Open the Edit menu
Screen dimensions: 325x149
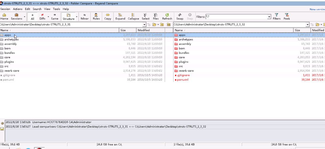[x=28, y=9]
